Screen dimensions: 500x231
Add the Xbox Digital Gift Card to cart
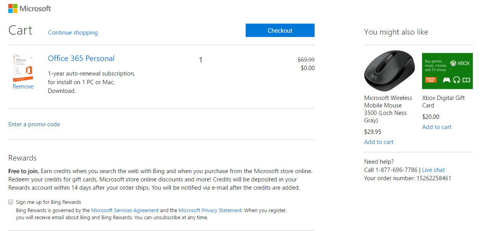[437, 127]
